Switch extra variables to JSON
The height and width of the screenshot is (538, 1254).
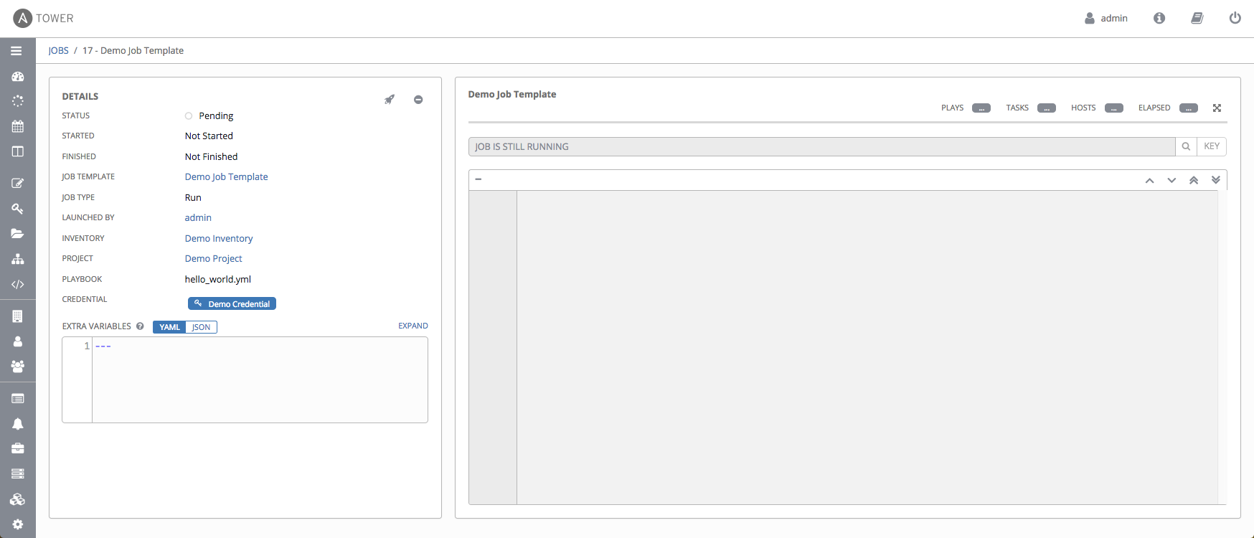(x=202, y=327)
